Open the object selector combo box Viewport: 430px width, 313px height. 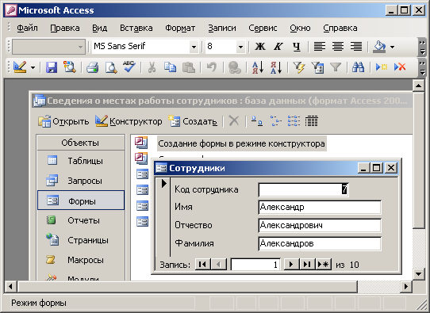pyautogui.click(x=48, y=47)
